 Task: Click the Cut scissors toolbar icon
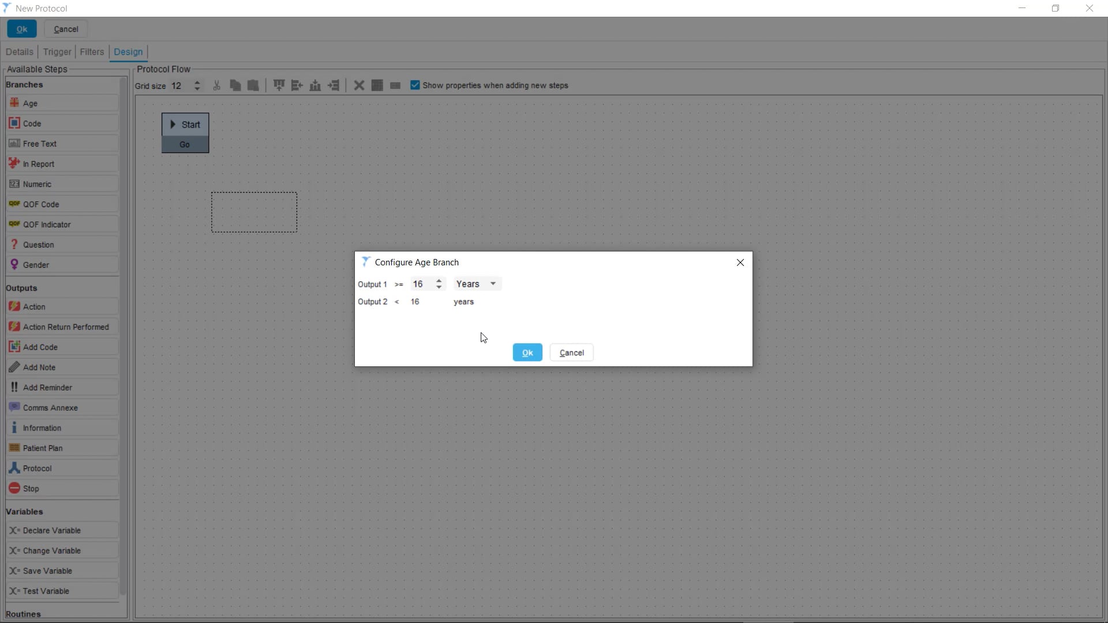click(x=217, y=85)
